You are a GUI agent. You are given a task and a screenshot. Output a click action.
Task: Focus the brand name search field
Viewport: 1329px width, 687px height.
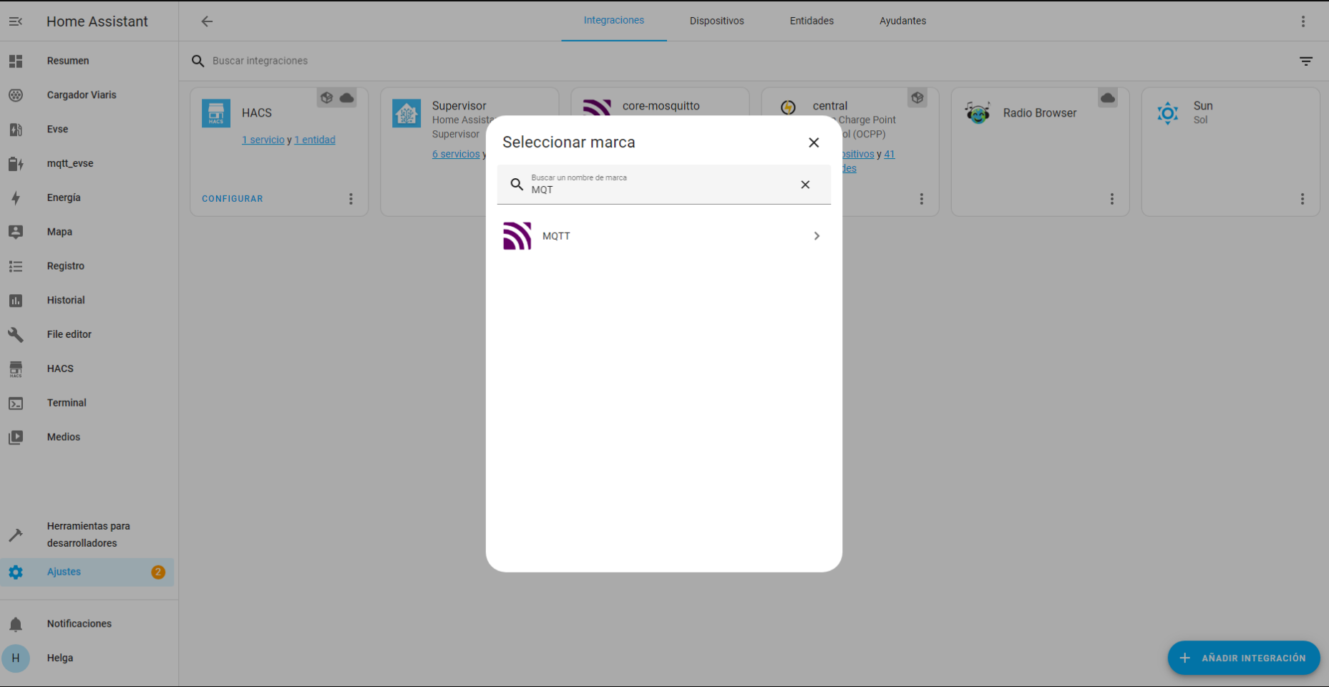click(664, 185)
